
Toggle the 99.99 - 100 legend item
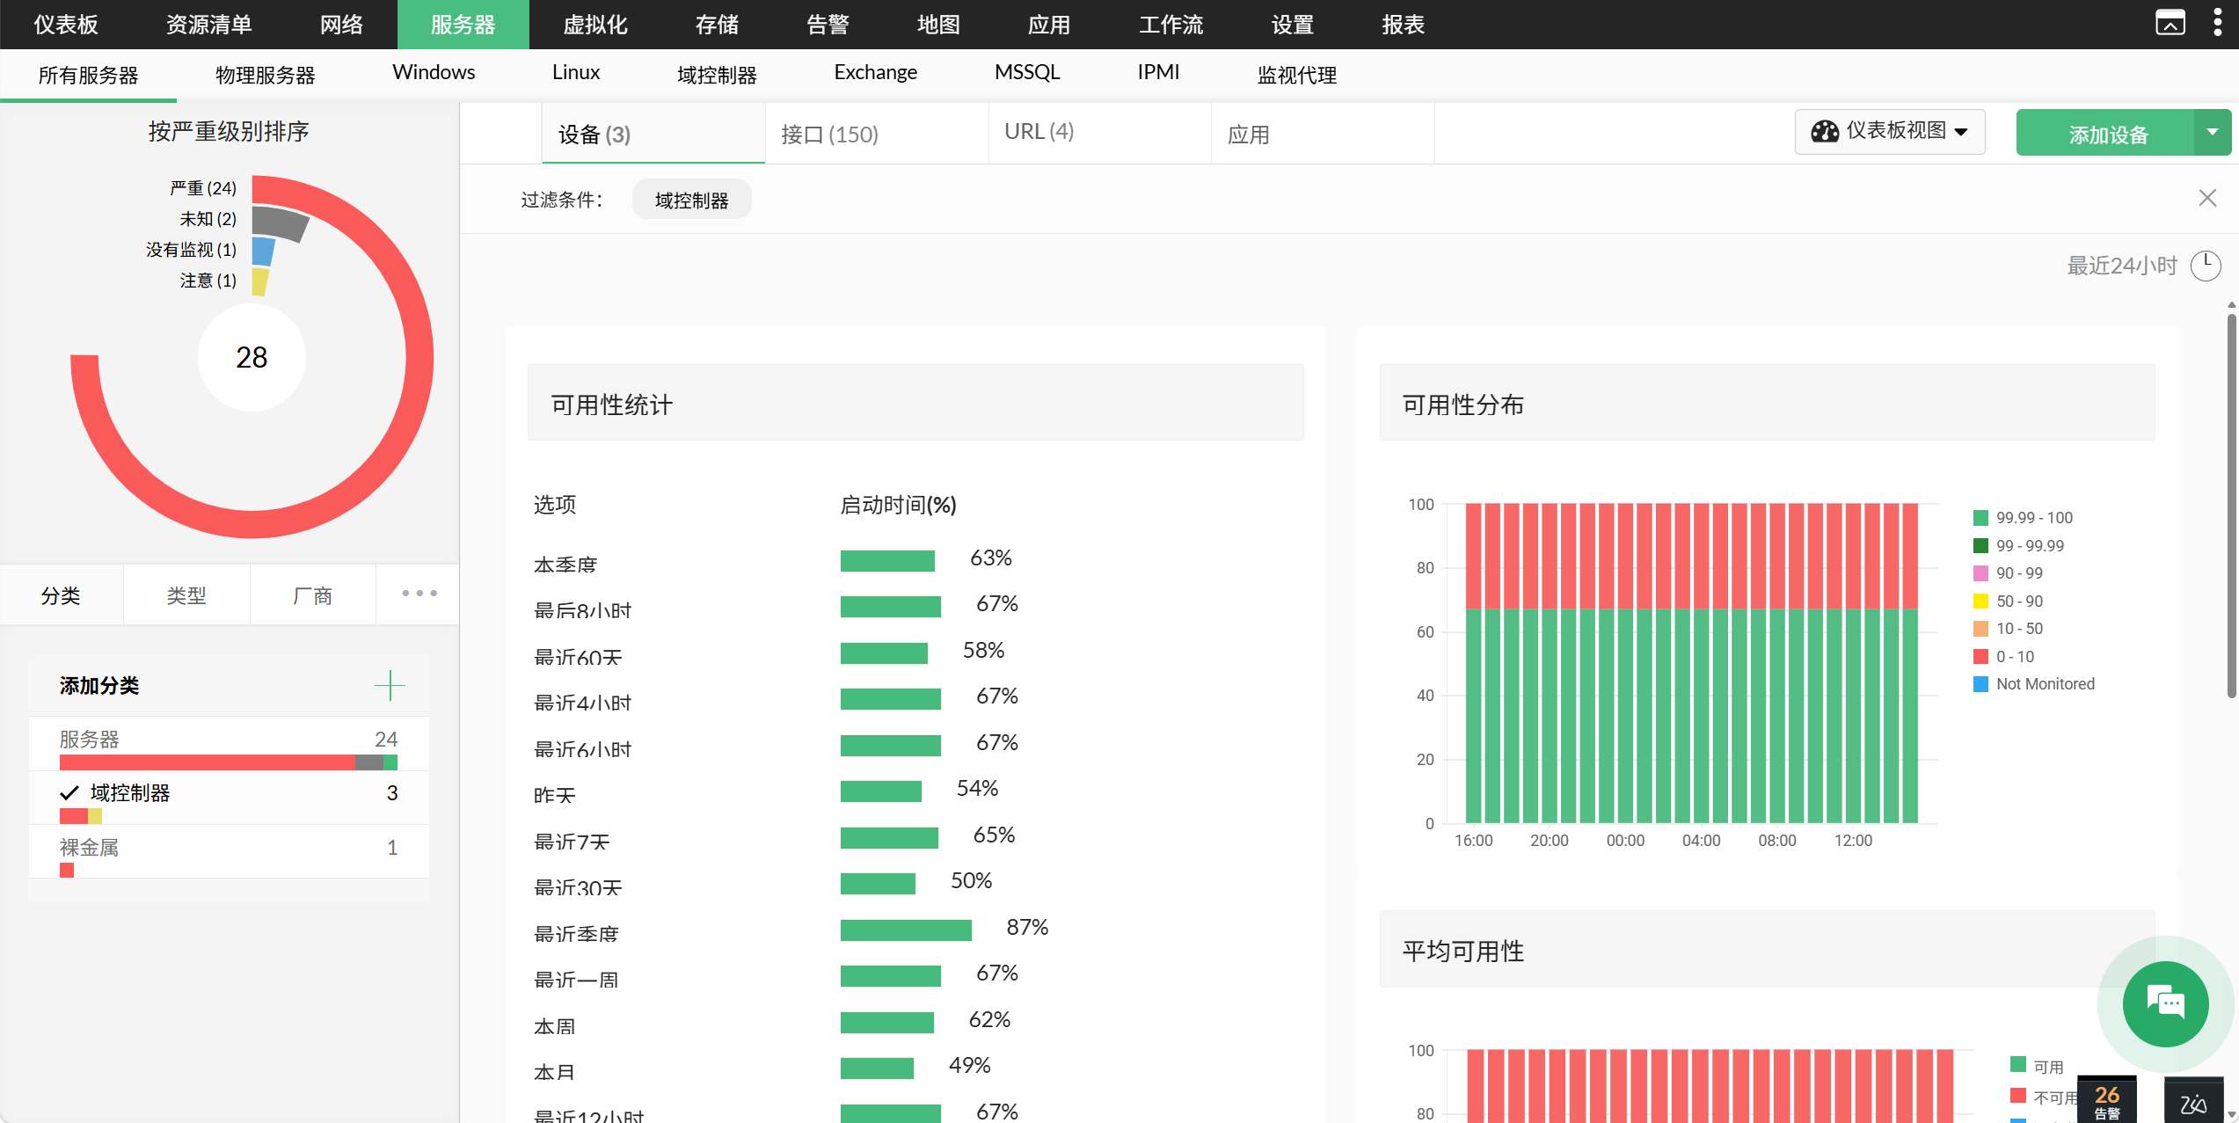click(2023, 518)
